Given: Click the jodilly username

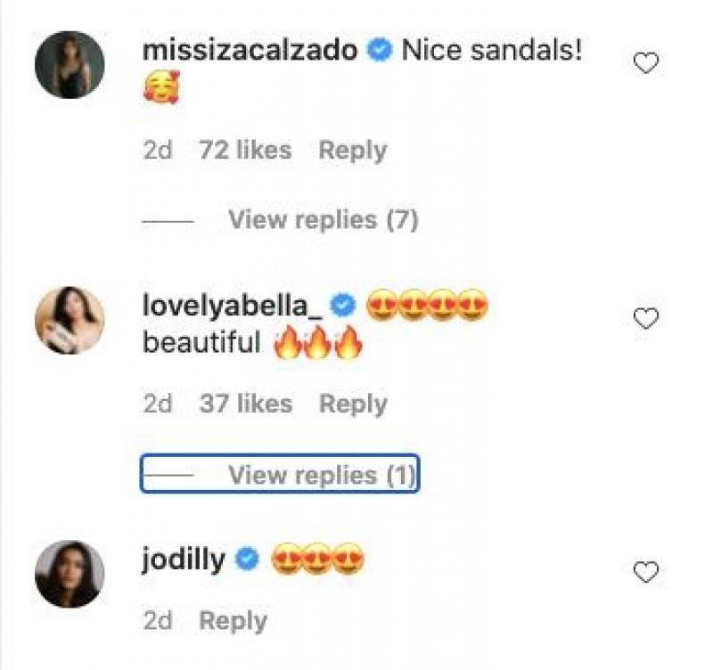Looking at the screenshot, I should pyautogui.click(x=184, y=560).
